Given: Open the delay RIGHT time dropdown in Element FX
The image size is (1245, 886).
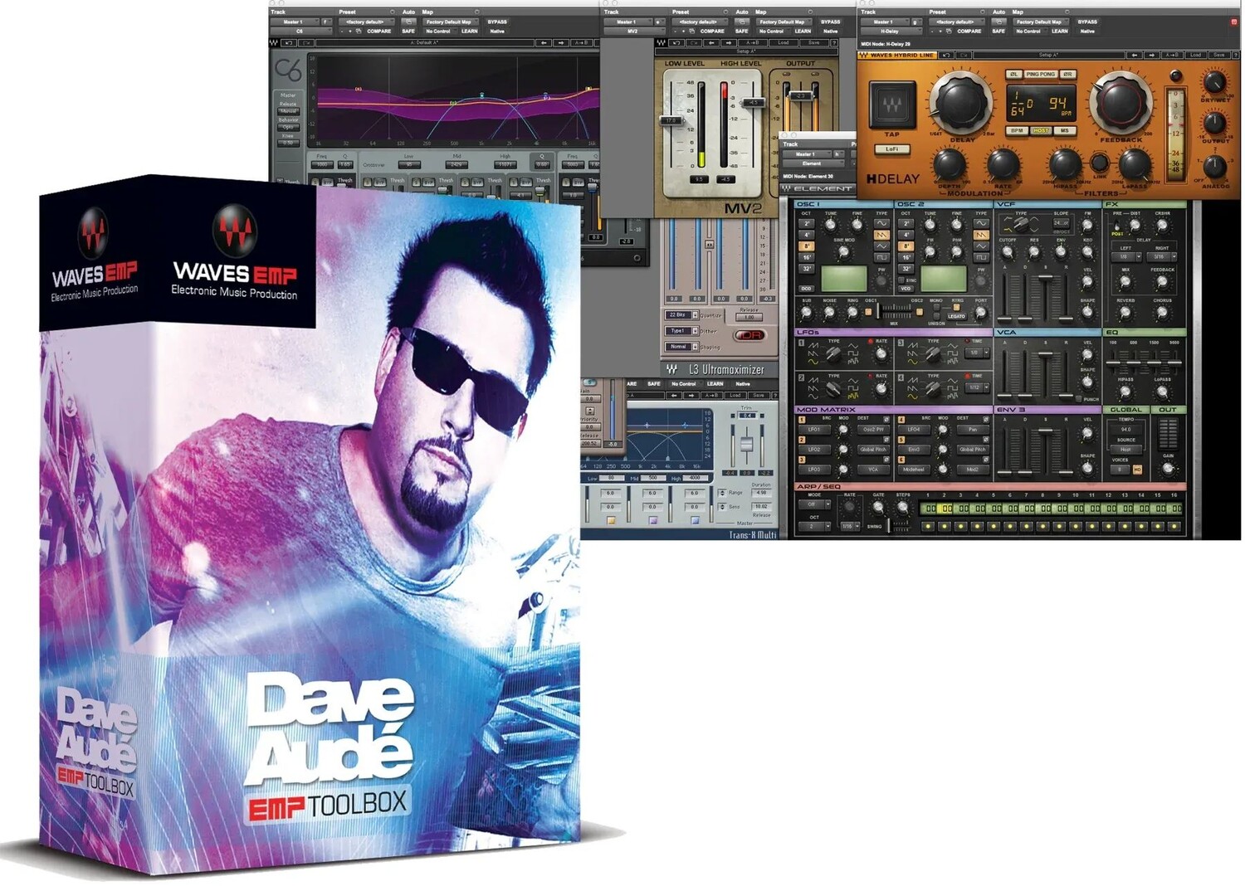Looking at the screenshot, I should [x=1162, y=256].
